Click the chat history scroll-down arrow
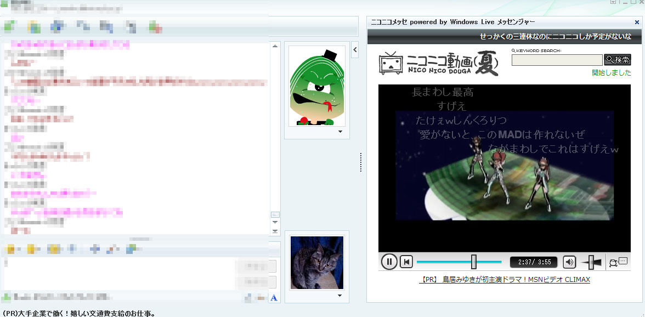 (275, 223)
